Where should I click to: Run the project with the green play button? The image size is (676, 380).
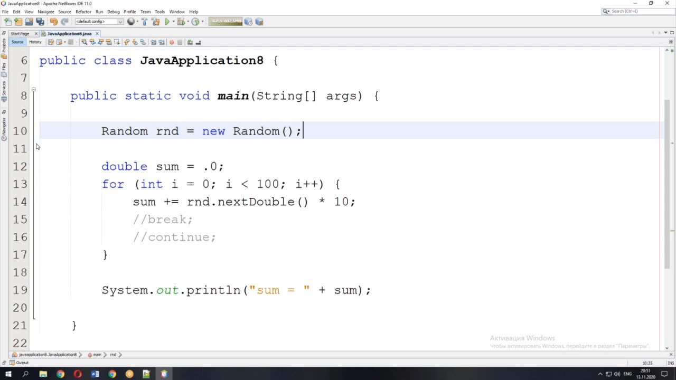167,22
